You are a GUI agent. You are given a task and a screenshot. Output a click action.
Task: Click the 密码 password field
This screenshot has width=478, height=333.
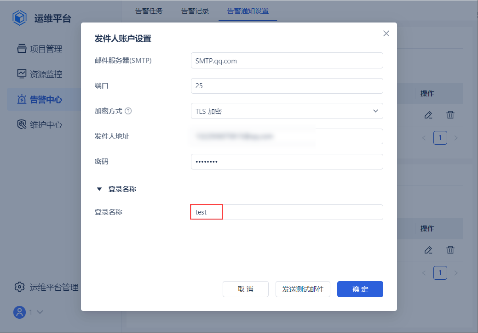(x=287, y=162)
